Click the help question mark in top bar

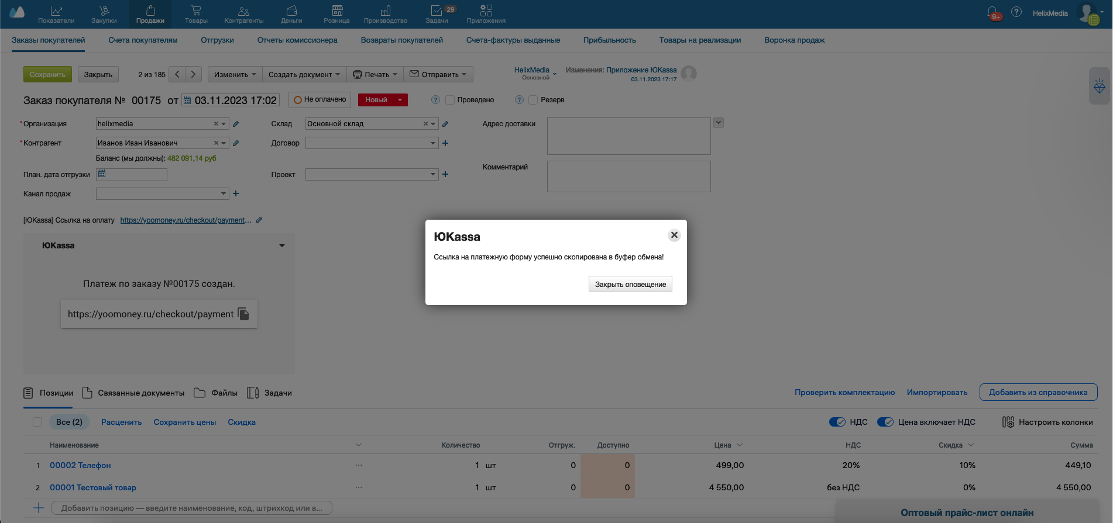pyautogui.click(x=1016, y=12)
